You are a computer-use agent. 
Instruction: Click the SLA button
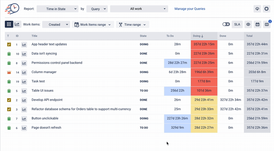coord(237,24)
